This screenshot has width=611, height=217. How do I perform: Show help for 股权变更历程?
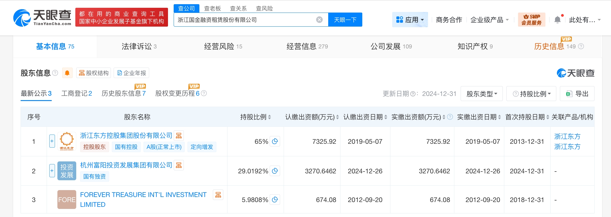[204, 93]
